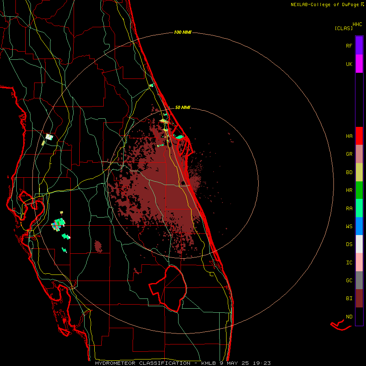The width and height of the screenshot is (366, 366).
Task: Click the BI brown legend swatch
Action: point(359,298)
